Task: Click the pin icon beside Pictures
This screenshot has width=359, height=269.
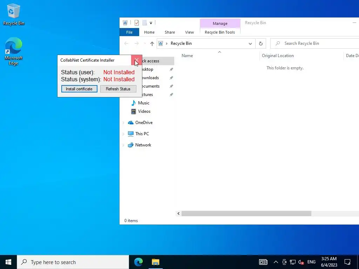Action: 171,95
